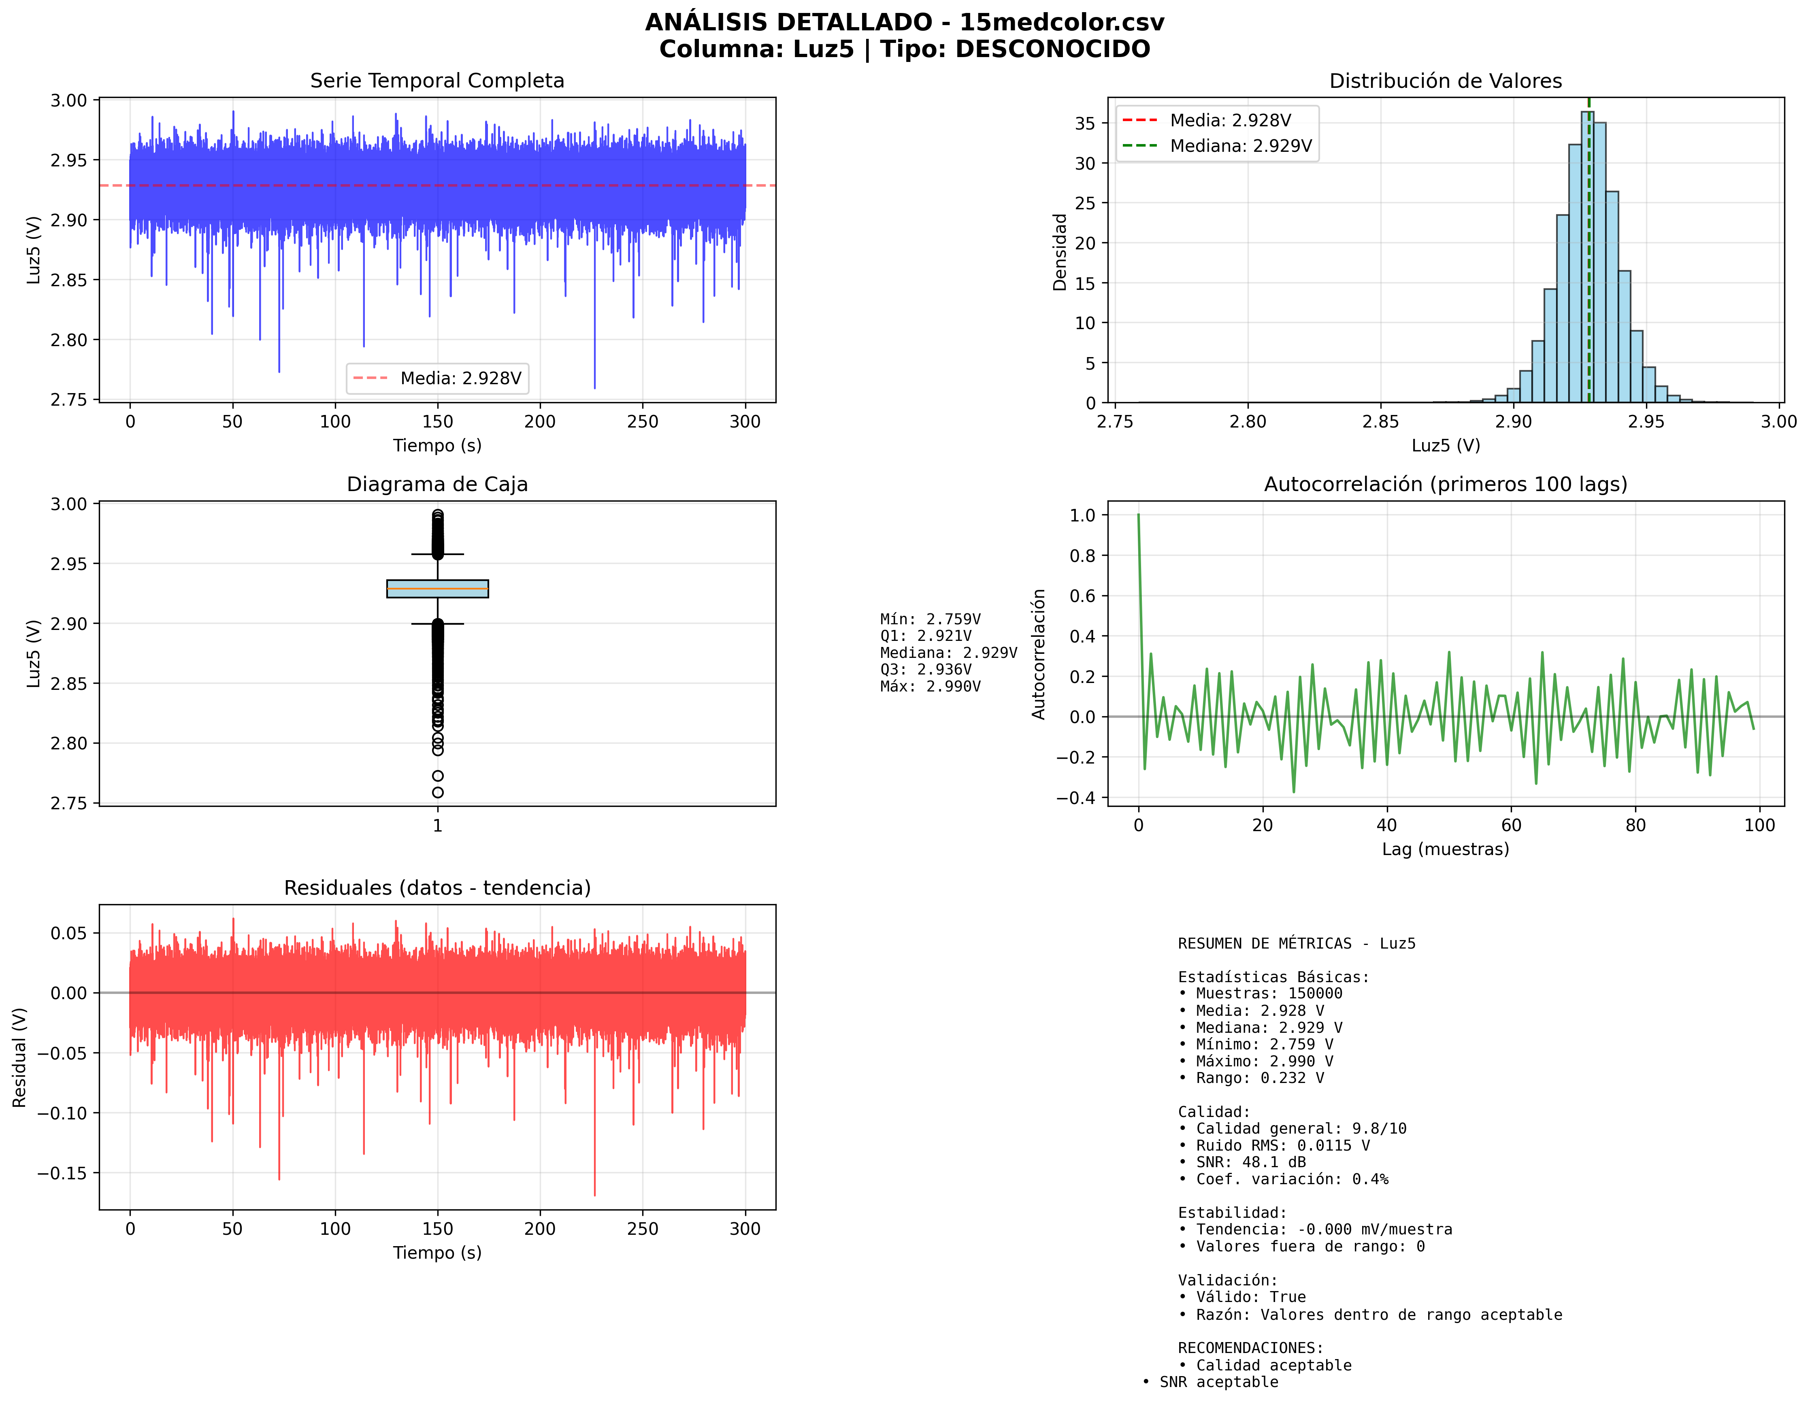This screenshot has width=1810, height=1419.
Task: Click the 'Residuales (datos - tendencia)' title
Action: [x=437, y=888]
